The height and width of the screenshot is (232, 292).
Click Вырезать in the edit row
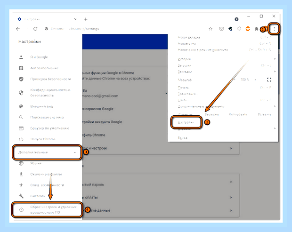click(212, 114)
